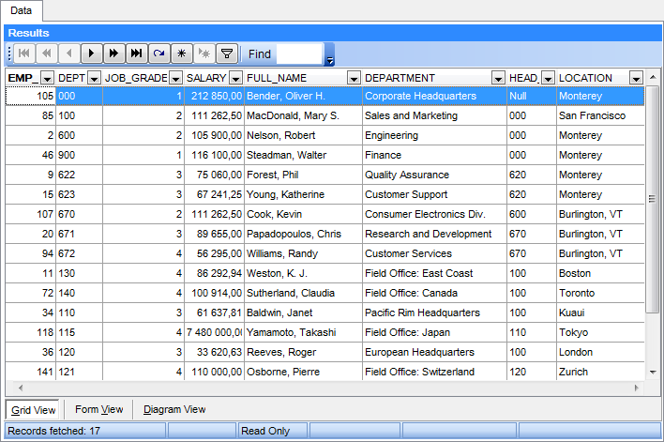The image size is (664, 442).
Task: Open the DEPARTMENT column filter dropdown
Action: [x=497, y=78]
